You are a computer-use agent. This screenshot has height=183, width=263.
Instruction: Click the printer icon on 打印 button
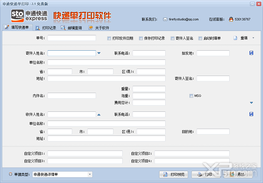[x=200, y=174]
